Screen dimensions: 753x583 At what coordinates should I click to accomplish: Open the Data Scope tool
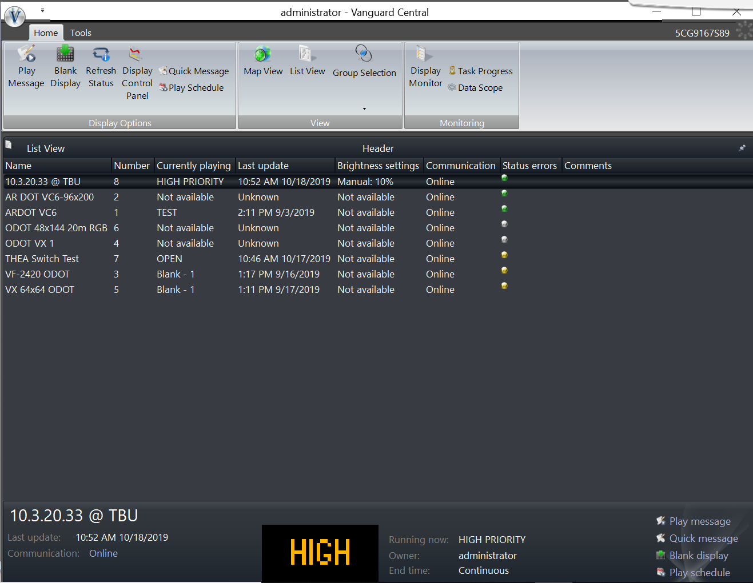(476, 87)
